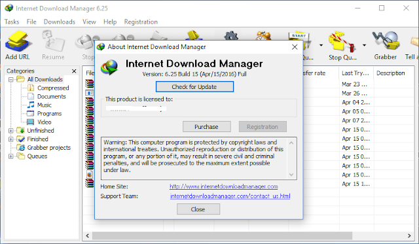Select the download row dated Apr 15 1...
The image size is (419, 244).
click(x=355, y=184)
